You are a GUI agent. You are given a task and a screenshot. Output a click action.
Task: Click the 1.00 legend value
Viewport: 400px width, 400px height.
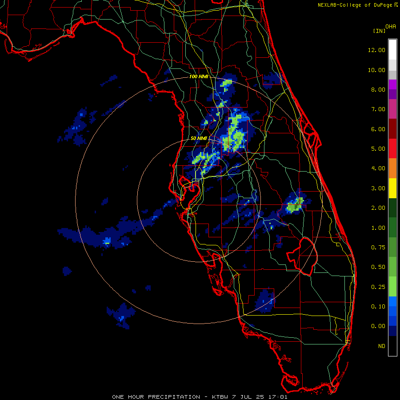click(378, 228)
